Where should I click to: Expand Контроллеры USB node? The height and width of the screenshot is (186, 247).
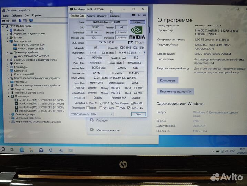8,74
